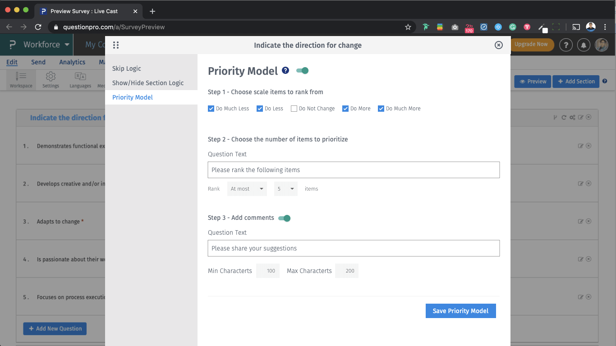
Task: Click the Please rank the following items text field
Action: pyautogui.click(x=354, y=170)
